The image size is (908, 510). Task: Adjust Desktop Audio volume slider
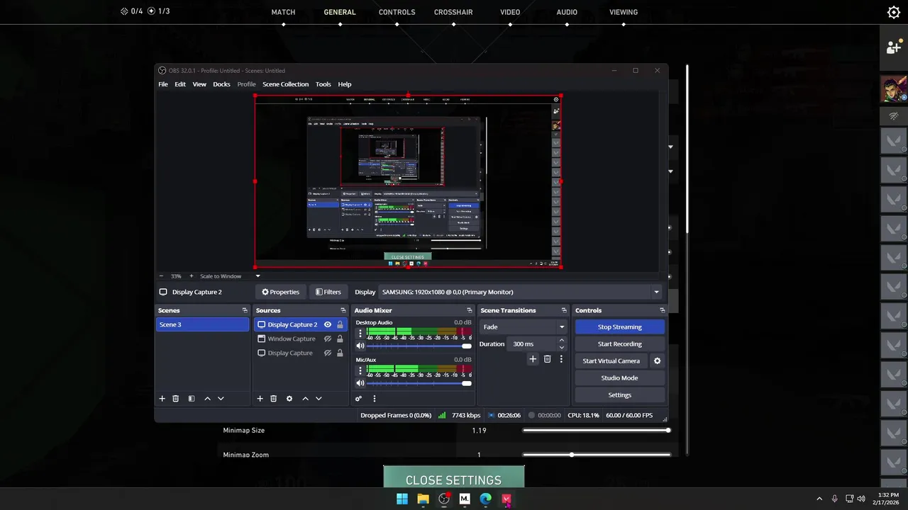point(419,346)
